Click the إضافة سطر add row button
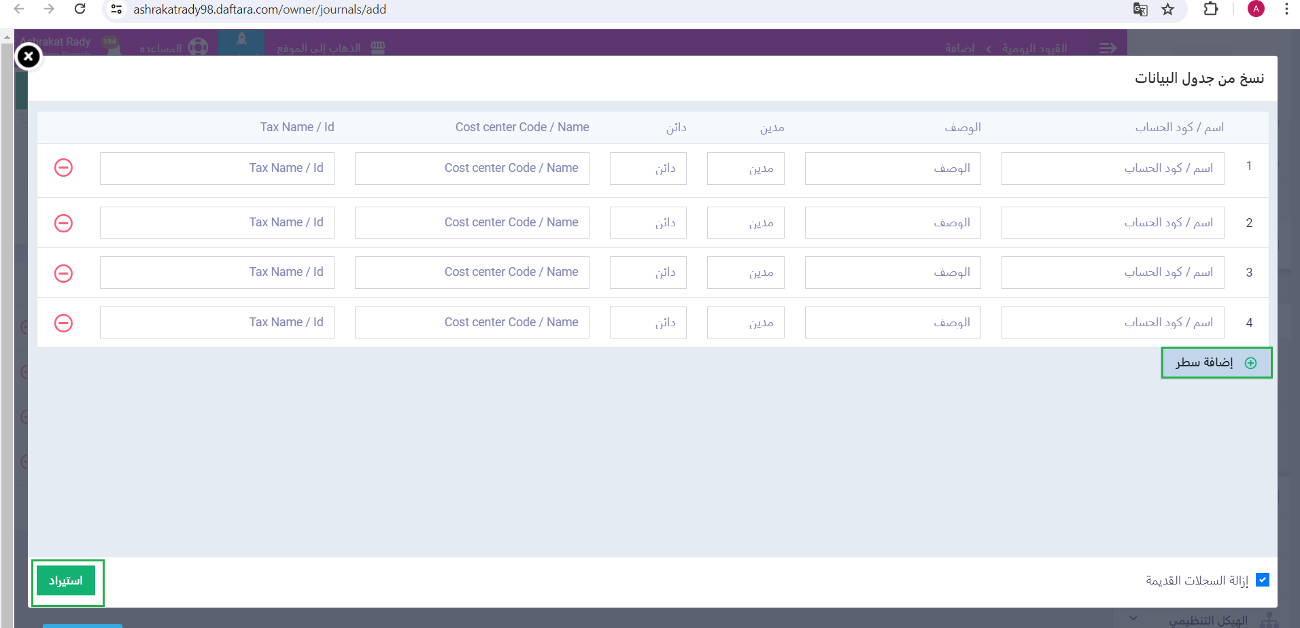 coord(1216,363)
